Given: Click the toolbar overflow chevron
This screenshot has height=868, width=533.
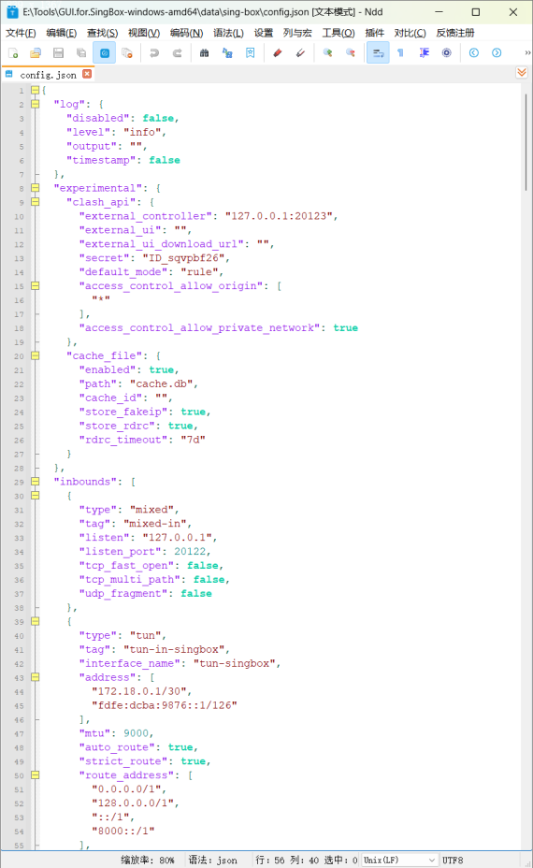Looking at the screenshot, I should (x=527, y=53).
